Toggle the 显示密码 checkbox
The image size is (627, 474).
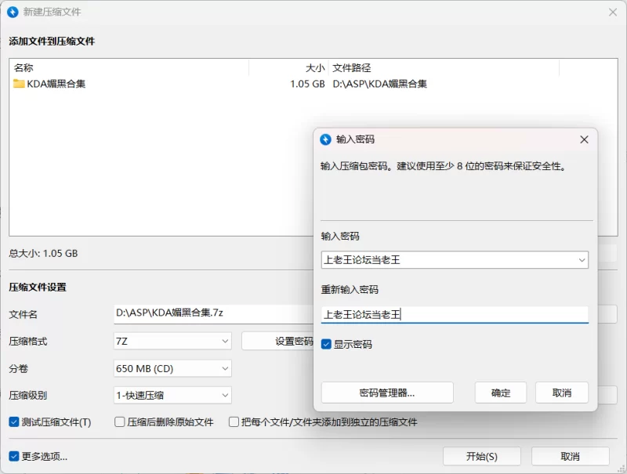click(326, 344)
